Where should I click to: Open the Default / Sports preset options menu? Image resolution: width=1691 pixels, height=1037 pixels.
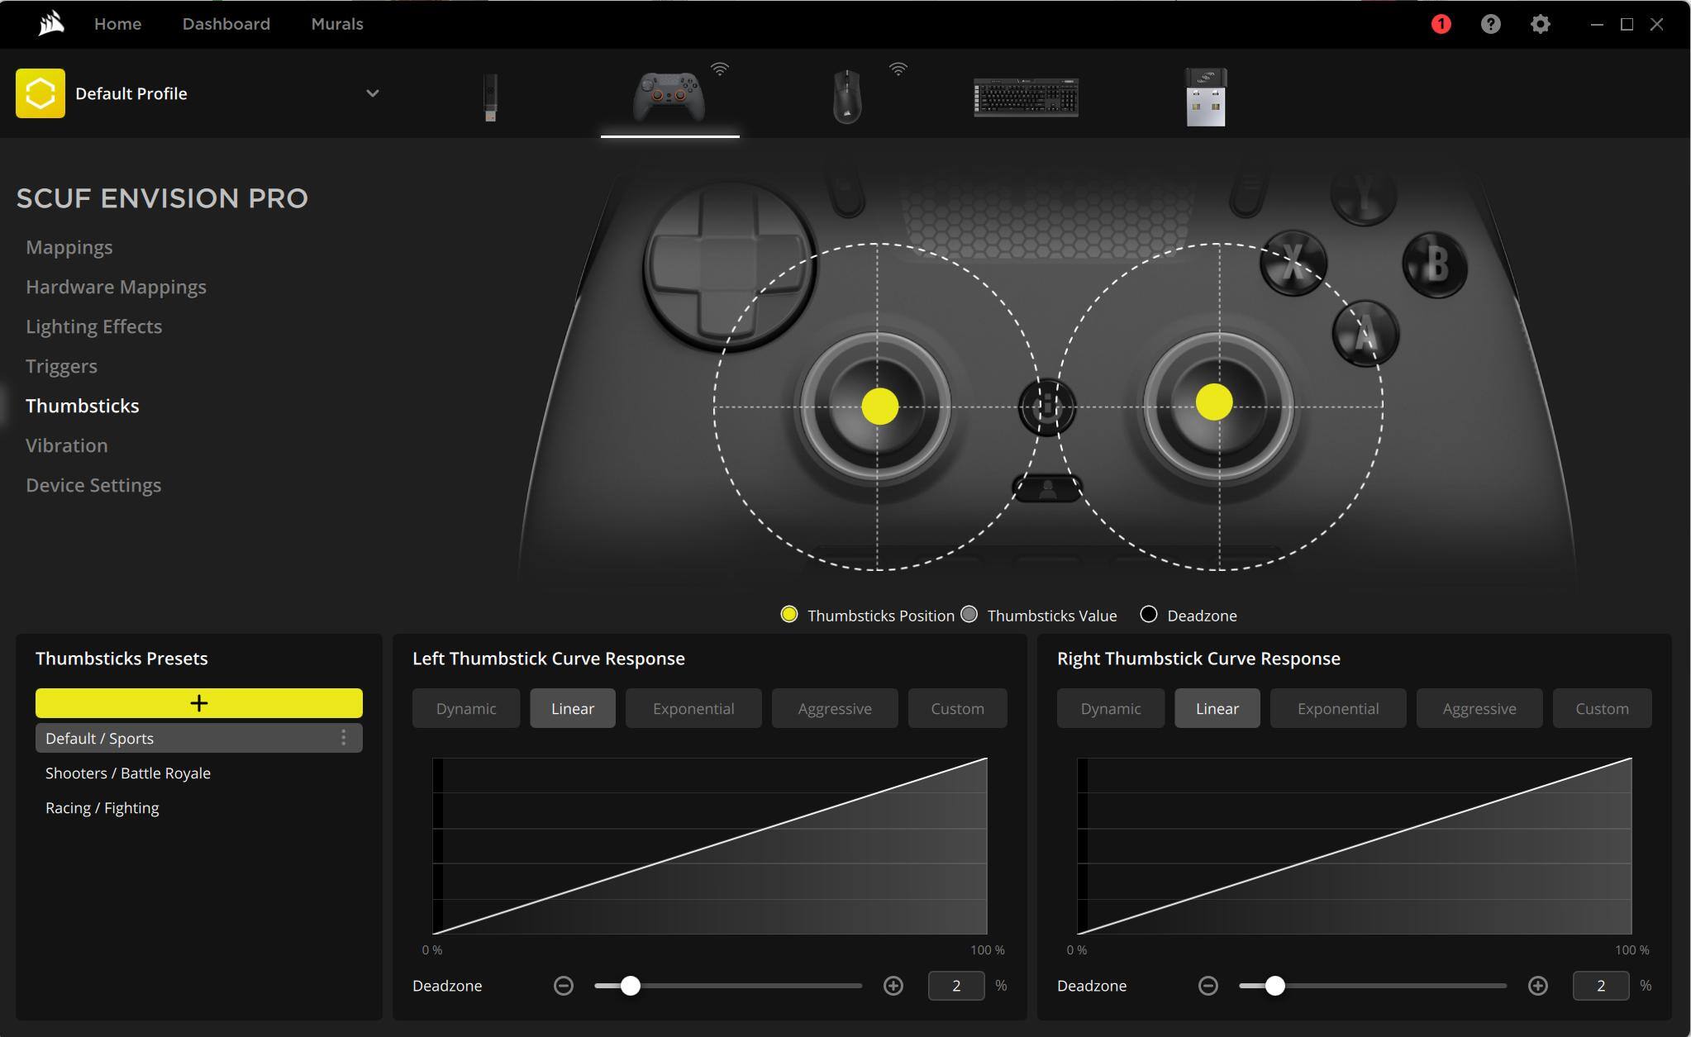(344, 738)
